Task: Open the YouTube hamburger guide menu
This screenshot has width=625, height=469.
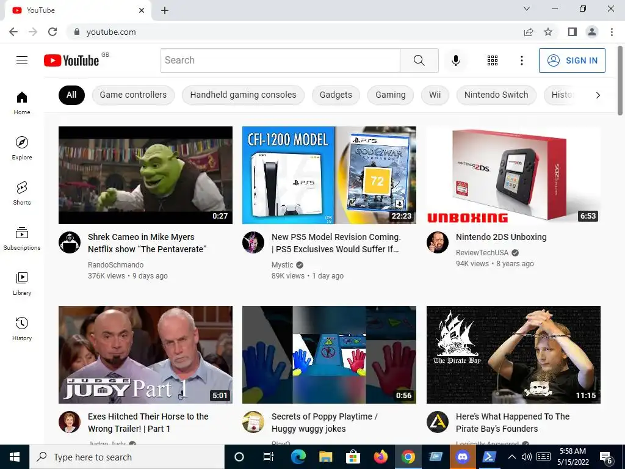Action: click(22, 60)
